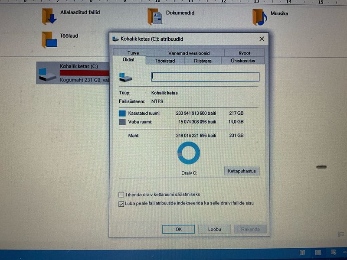Viewport: 347px width, 260px height.
Task: Open the Dokumendid folder icon
Action: pos(155,17)
